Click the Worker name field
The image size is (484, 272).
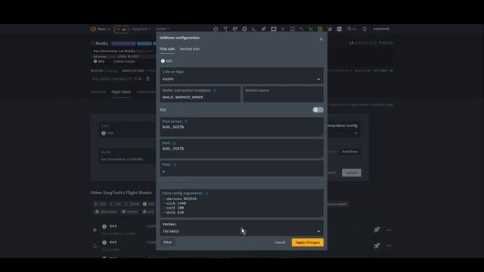tap(283, 94)
